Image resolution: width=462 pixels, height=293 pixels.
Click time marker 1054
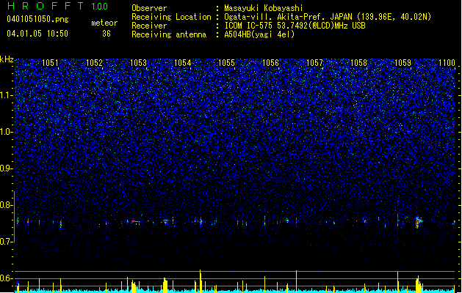[x=183, y=63]
